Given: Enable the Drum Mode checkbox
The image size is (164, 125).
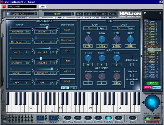Looking at the screenshot, I should coord(132,83).
